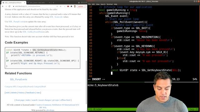This screenshot has width=200, height=112.
Task: Open the SDL_PumpEvents link in the paragraph
Action: click(x=17, y=21)
